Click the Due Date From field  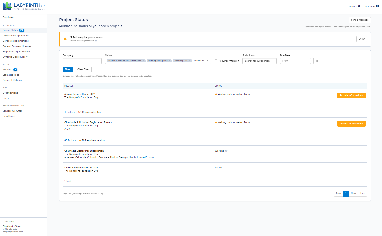[x=295, y=61]
